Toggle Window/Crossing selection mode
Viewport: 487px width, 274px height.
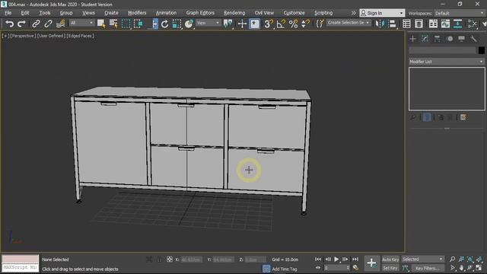coord(138,24)
